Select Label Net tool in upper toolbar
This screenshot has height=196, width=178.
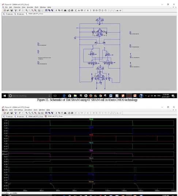click(x=82, y=10)
